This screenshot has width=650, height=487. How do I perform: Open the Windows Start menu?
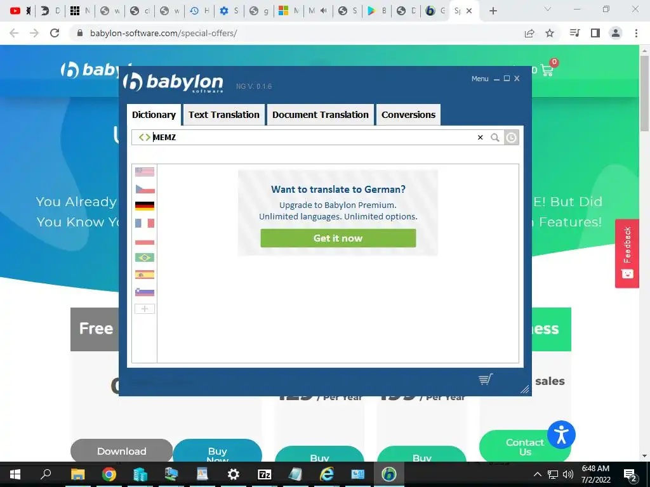(15, 474)
